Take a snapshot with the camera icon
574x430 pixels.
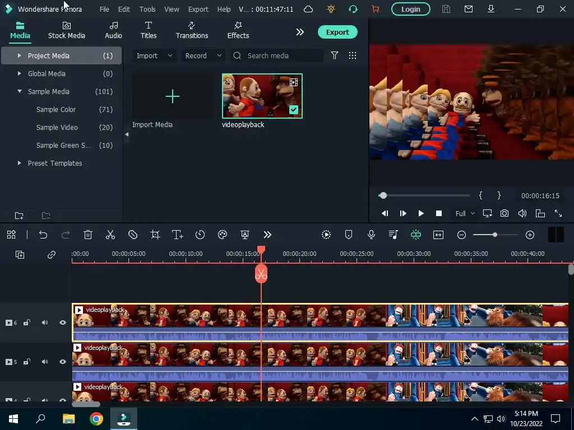click(x=504, y=213)
